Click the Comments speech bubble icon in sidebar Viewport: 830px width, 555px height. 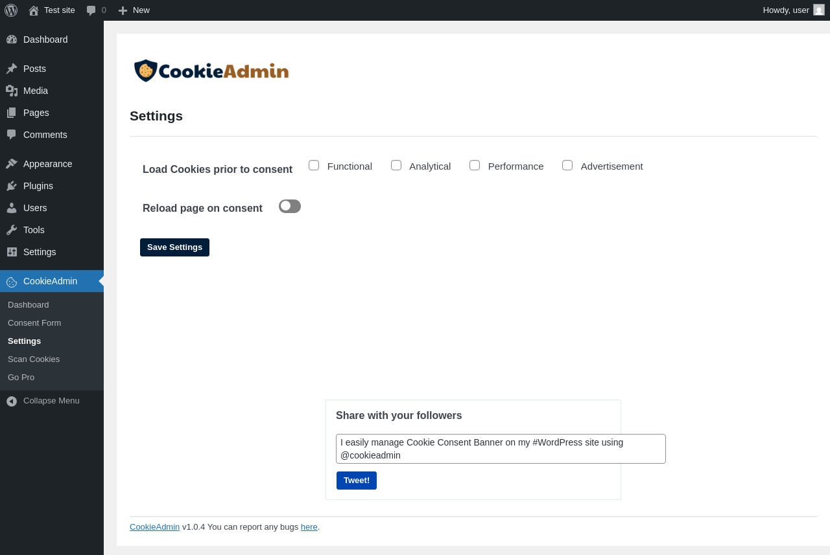(x=12, y=135)
